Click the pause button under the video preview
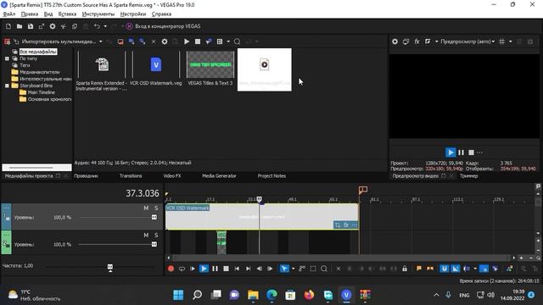Image resolution: width=543 pixels, height=305 pixels. point(461,152)
